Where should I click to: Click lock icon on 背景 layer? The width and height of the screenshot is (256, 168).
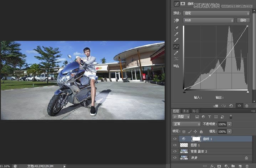pyautogui.click(x=246, y=158)
